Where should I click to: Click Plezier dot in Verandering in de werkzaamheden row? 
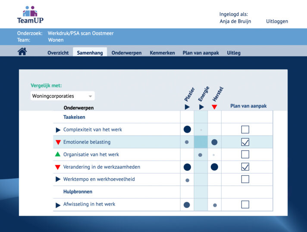187,167
